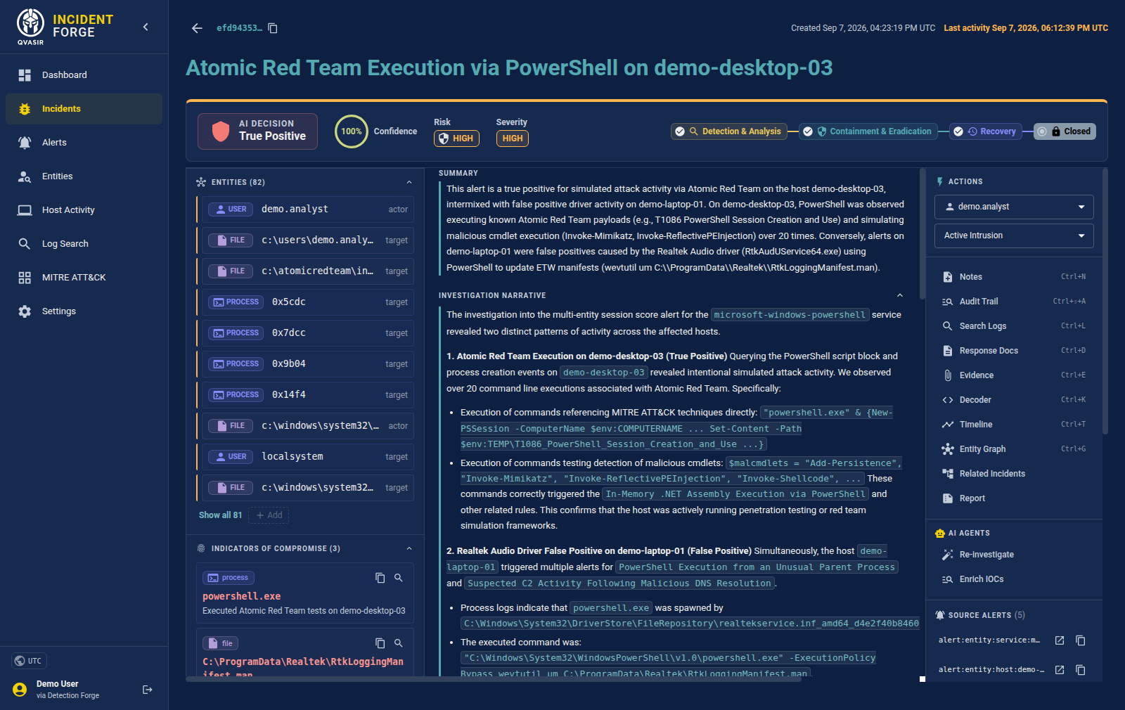Select the Closed stage
The image size is (1125, 710).
click(1065, 131)
